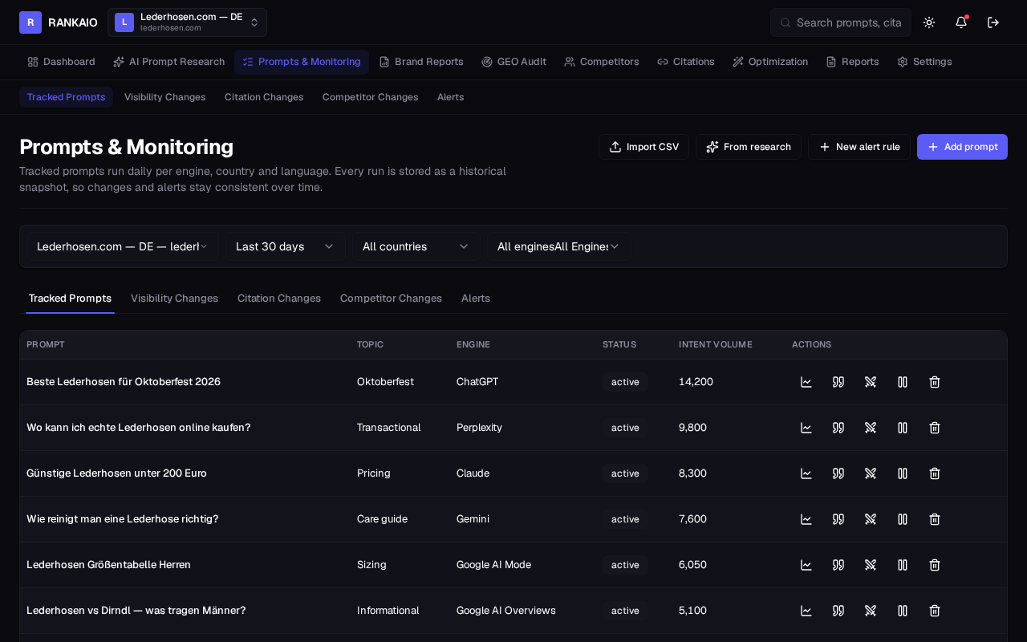Image resolution: width=1027 pixels, height=642 pixels.
Task: Open Citations in top navigation
Action: tap(686, 62)
